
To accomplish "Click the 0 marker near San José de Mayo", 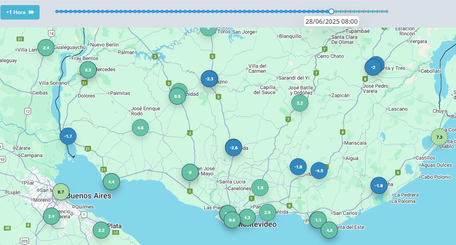I will pyautogui.click(x=190, y=172).
